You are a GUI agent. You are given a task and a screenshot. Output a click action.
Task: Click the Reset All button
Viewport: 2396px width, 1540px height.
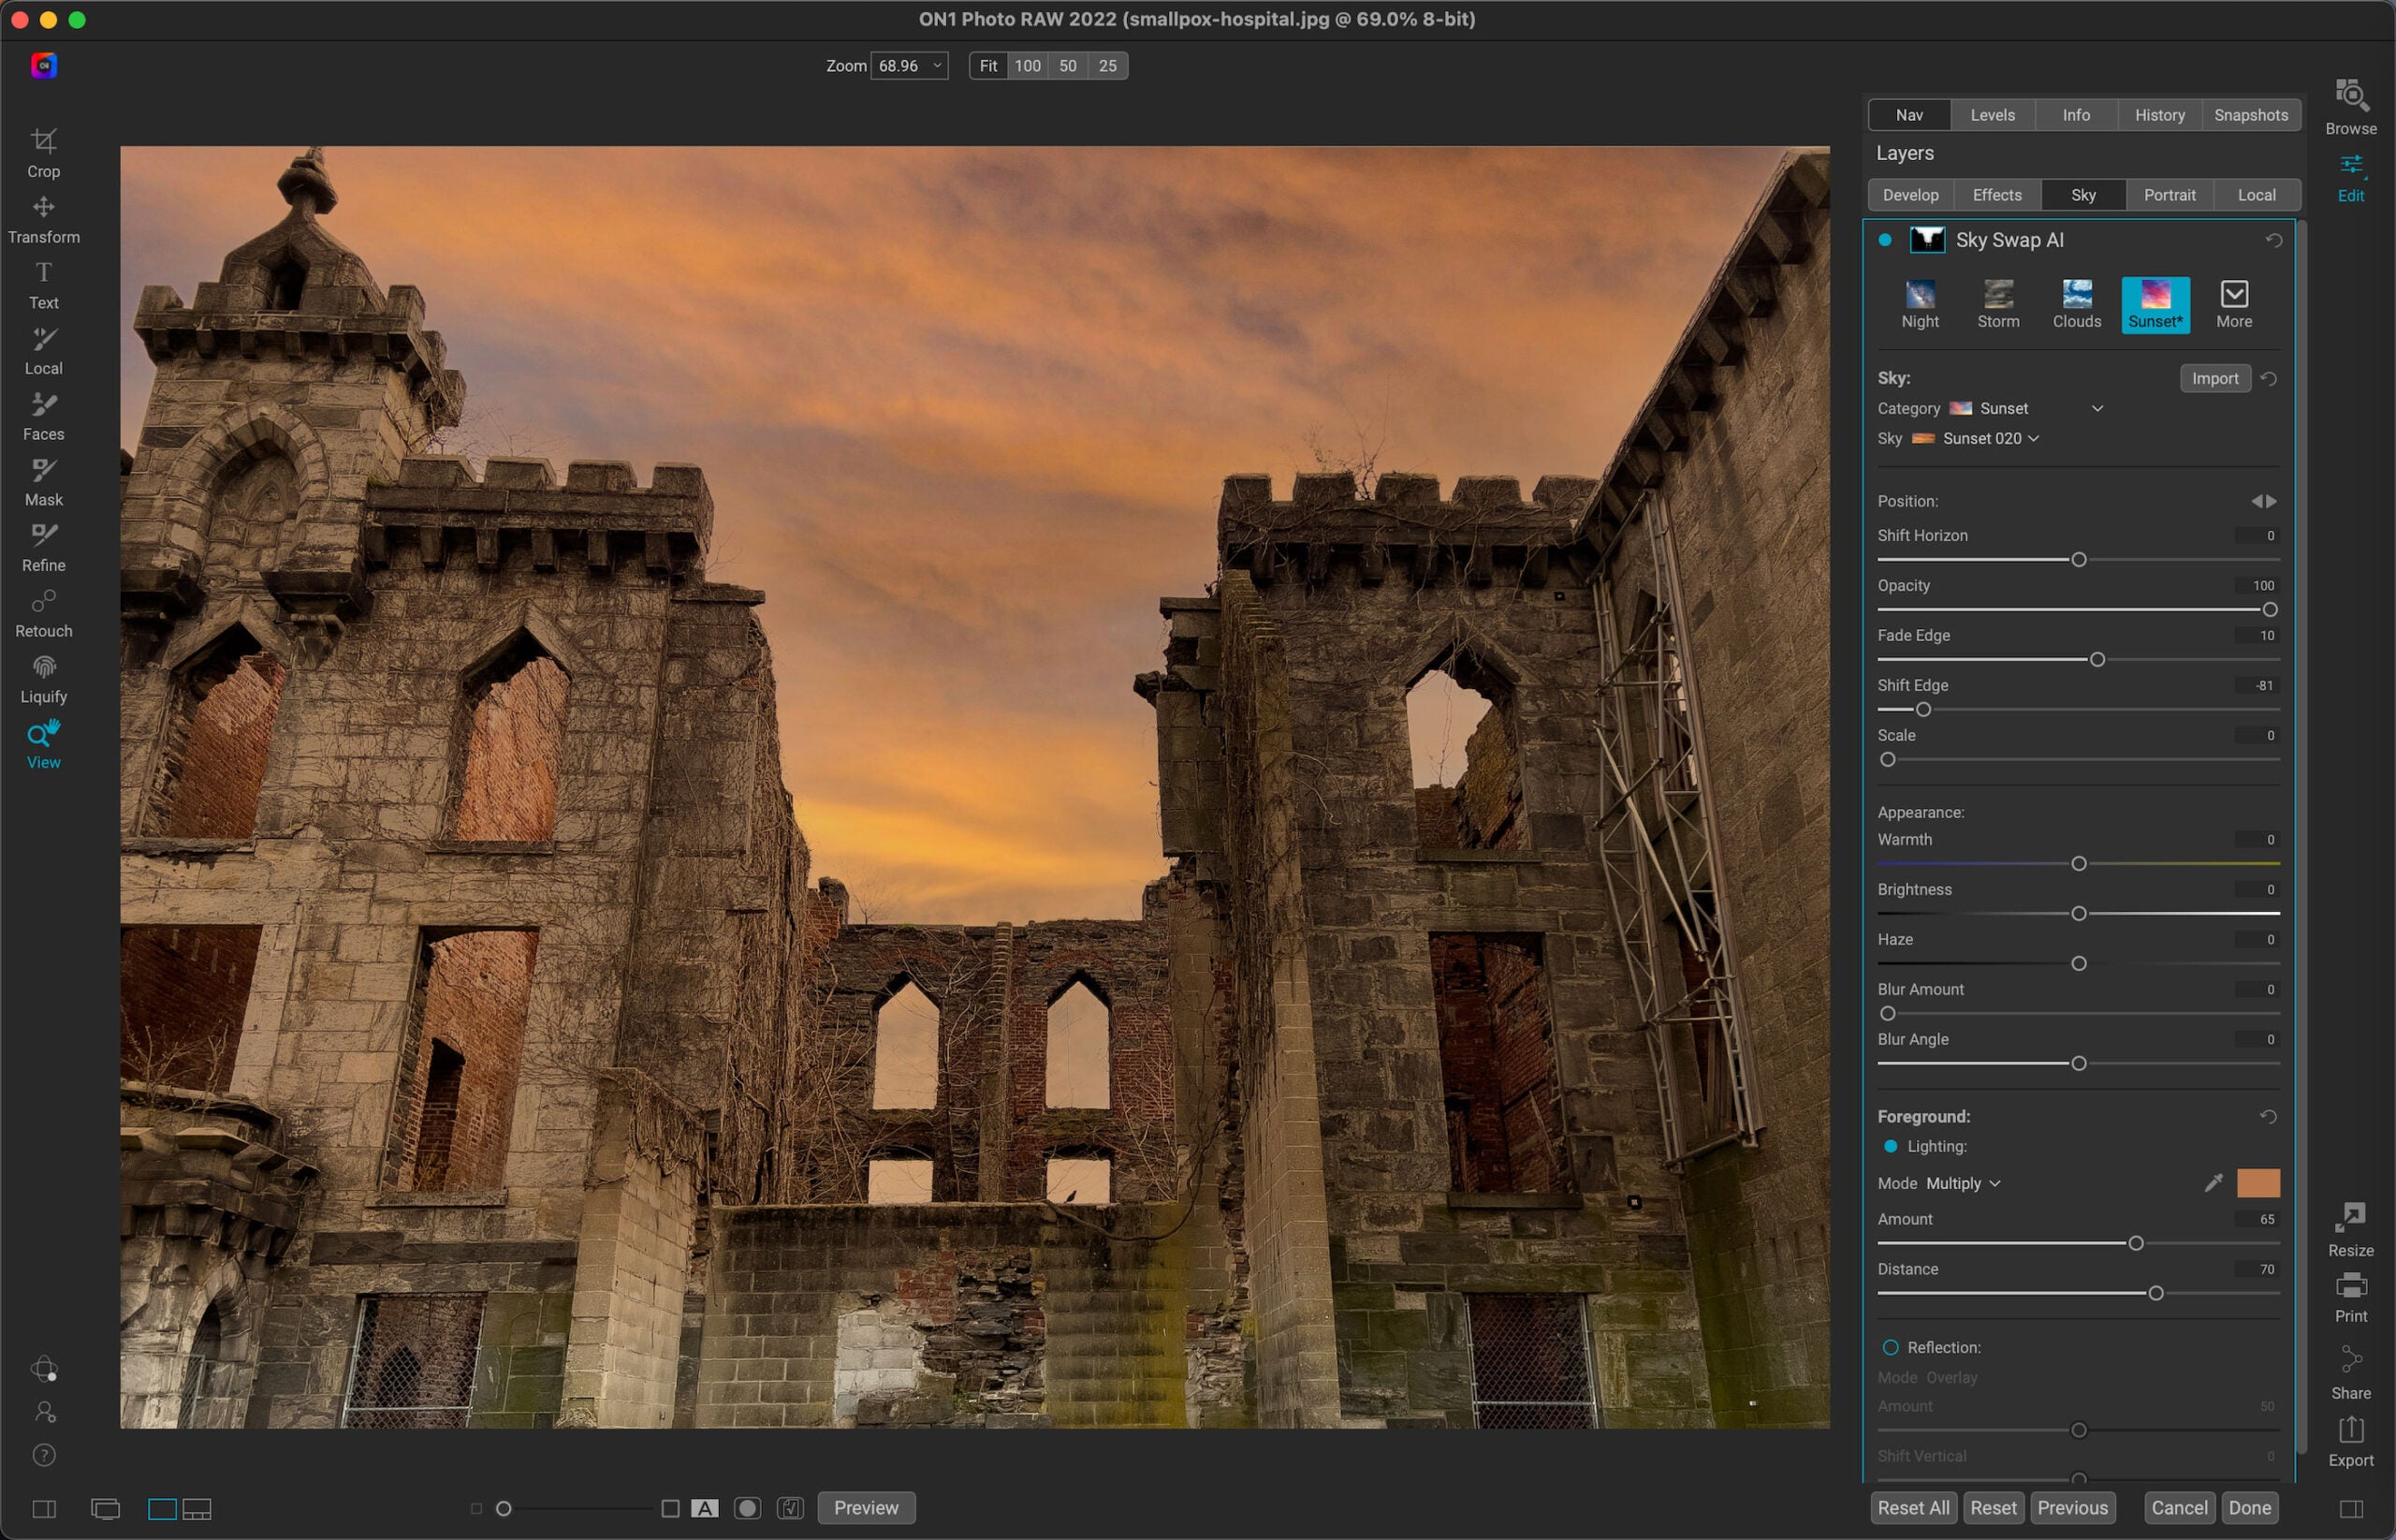click(1912, 1507)
